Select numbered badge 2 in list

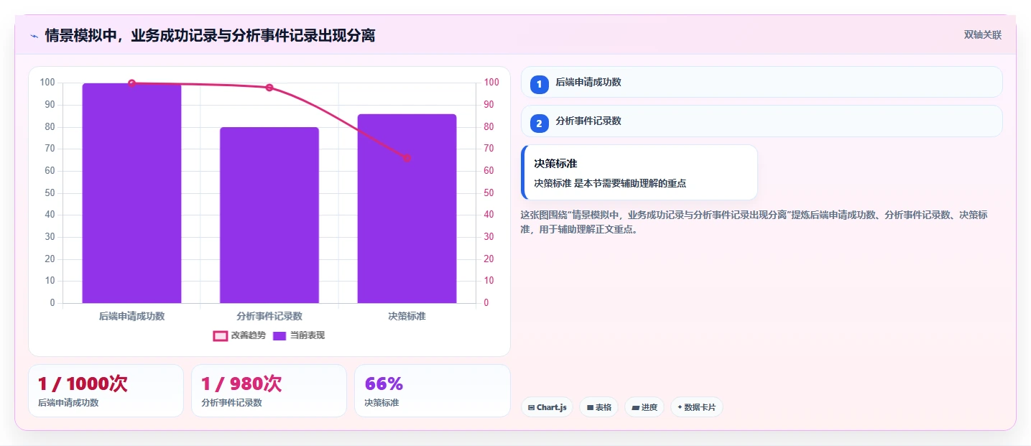(x=539, y=123)
